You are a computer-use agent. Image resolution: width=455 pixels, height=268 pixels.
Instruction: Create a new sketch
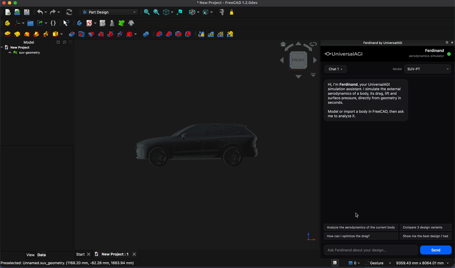(89, 23)
